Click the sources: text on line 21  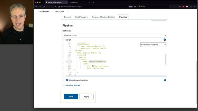coord(83,57)
